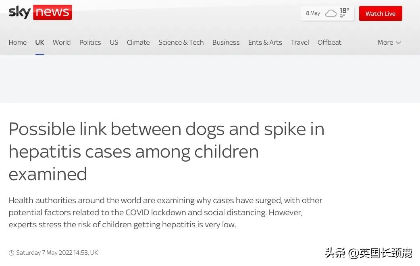Select the UK navigation tab
Viewport: 420px width, 266px height.
(x=40, y=42)
